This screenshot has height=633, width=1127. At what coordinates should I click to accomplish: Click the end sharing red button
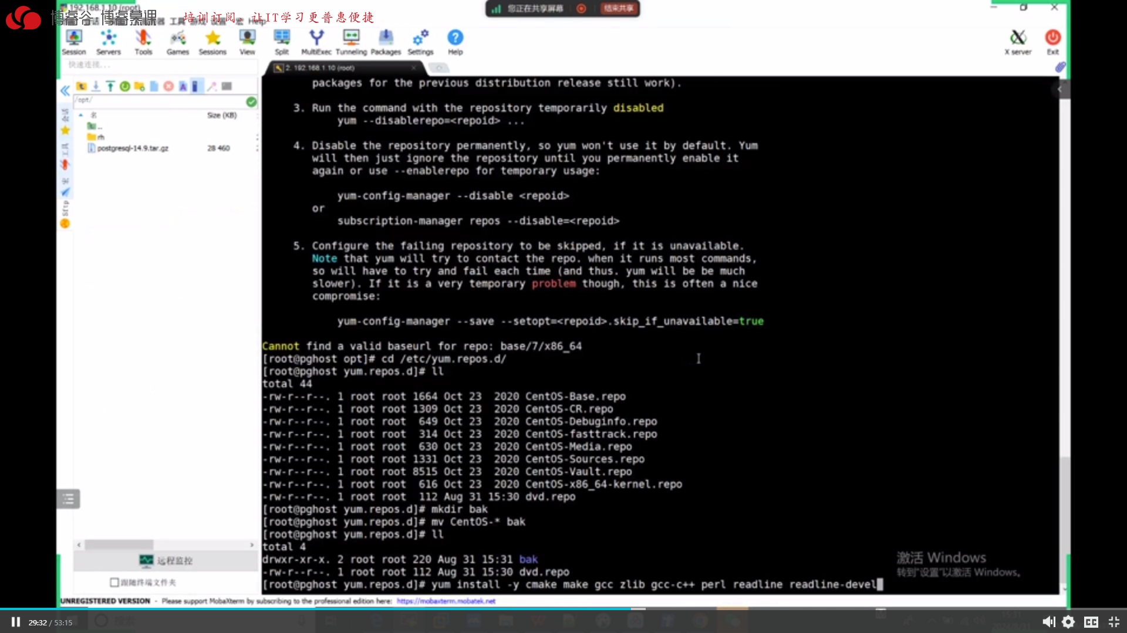(618, 8)
